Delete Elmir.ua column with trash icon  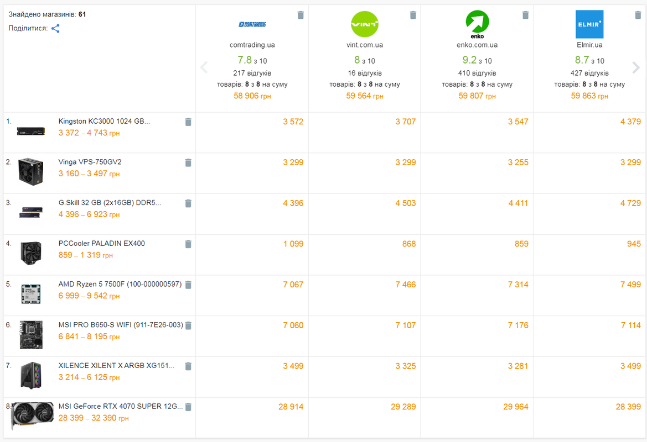point(638,15)
